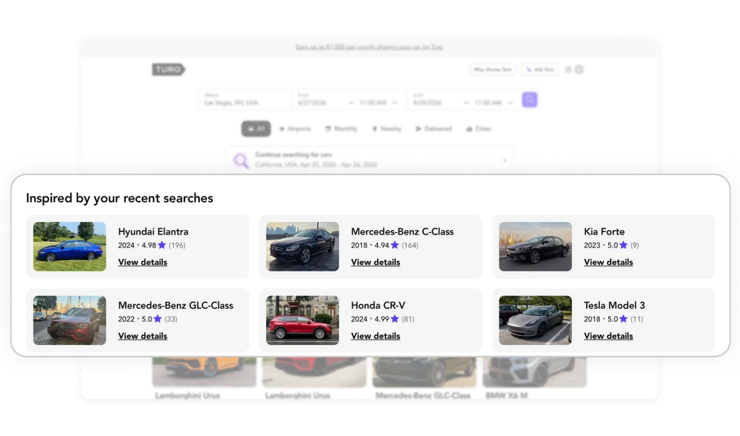Click the purple search button

tap(530, 100)
